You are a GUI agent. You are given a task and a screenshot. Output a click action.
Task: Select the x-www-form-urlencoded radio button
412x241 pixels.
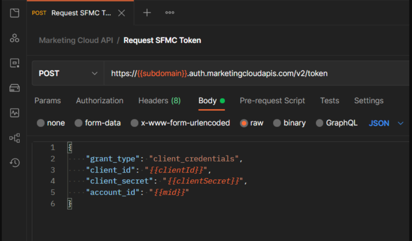(x=134, y=123)
